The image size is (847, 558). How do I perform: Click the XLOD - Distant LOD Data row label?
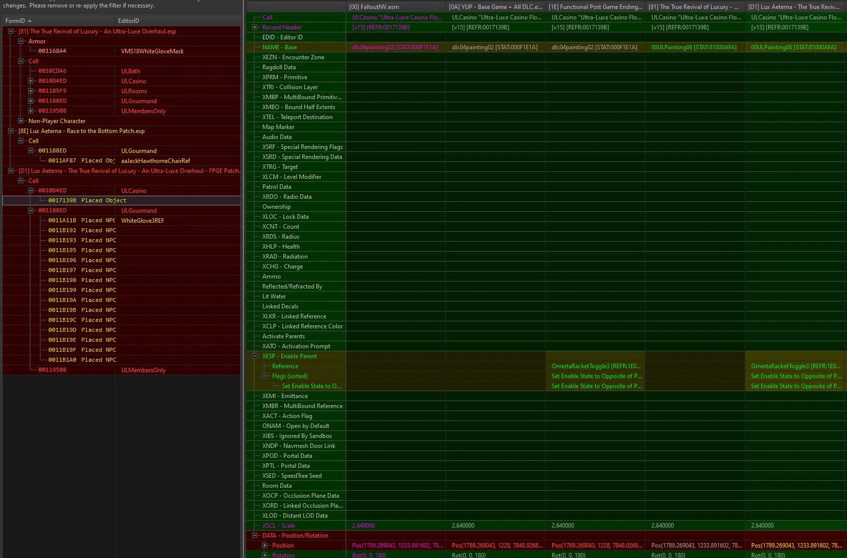click(295, 516)
